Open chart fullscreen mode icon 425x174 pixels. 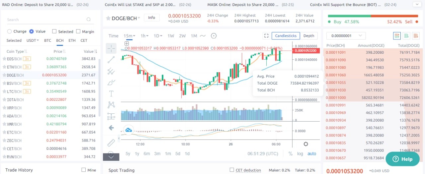click(x=266, y=36)
